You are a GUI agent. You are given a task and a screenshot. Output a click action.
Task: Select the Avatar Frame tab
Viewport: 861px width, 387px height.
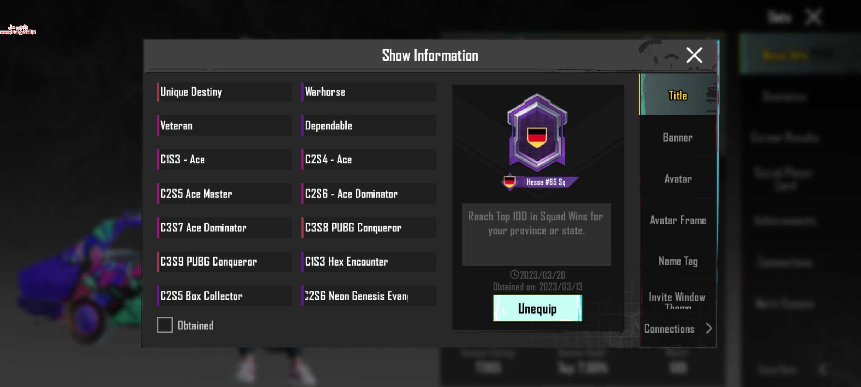pyautogui.click(x=677, y=220)
